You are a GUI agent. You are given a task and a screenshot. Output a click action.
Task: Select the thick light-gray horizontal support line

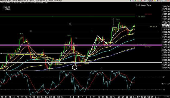(81, 63)
